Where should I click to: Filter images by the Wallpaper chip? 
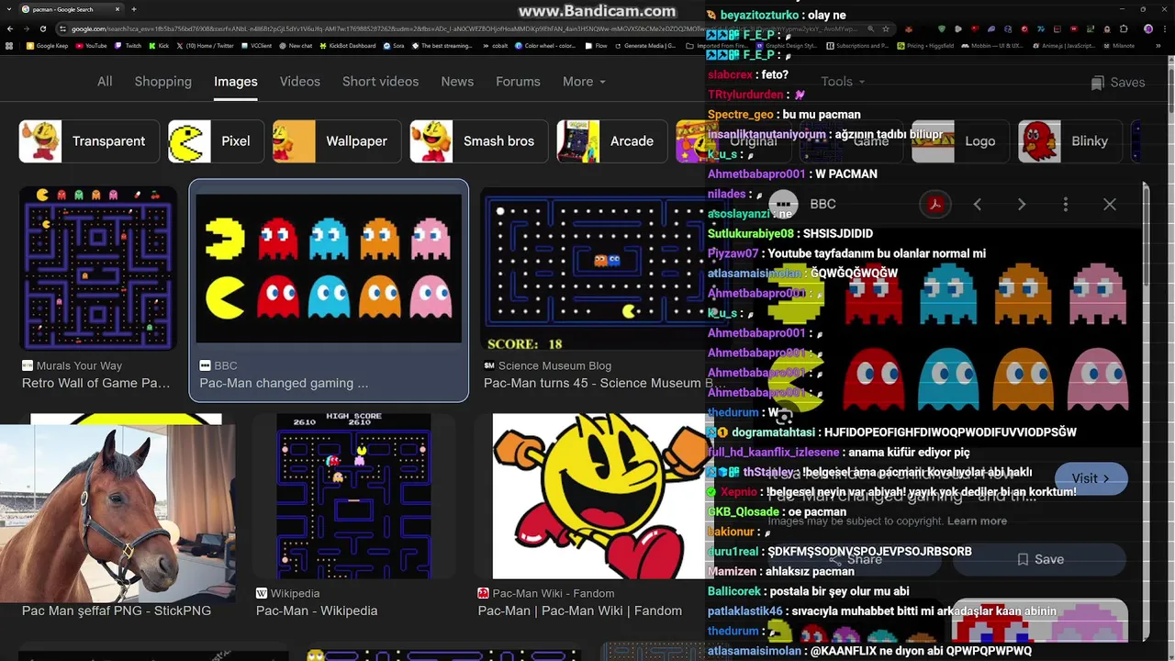pos(337,141)
